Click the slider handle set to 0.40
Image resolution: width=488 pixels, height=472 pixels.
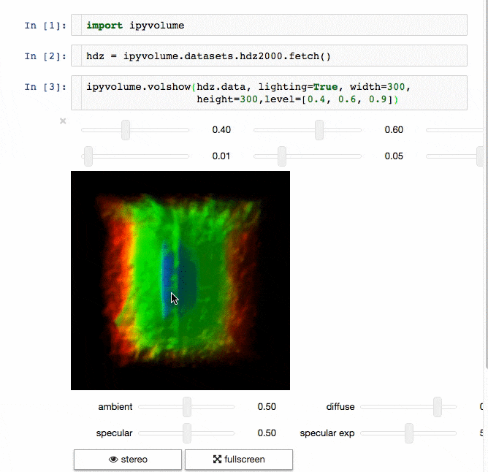[126, 130]
